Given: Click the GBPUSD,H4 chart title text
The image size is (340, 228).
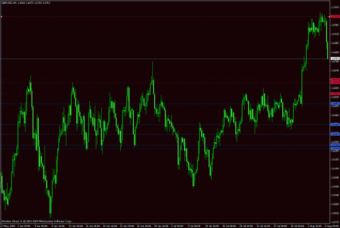Looking at the screenshot, I should pyautogui.click(x=9, y=3).
